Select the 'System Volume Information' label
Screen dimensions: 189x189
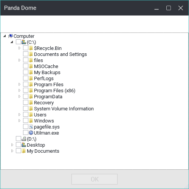(64, 109)
